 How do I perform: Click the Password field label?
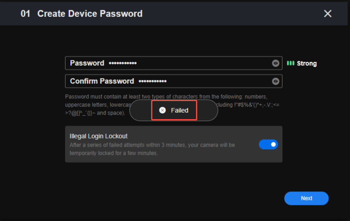(x=87, y=63)
